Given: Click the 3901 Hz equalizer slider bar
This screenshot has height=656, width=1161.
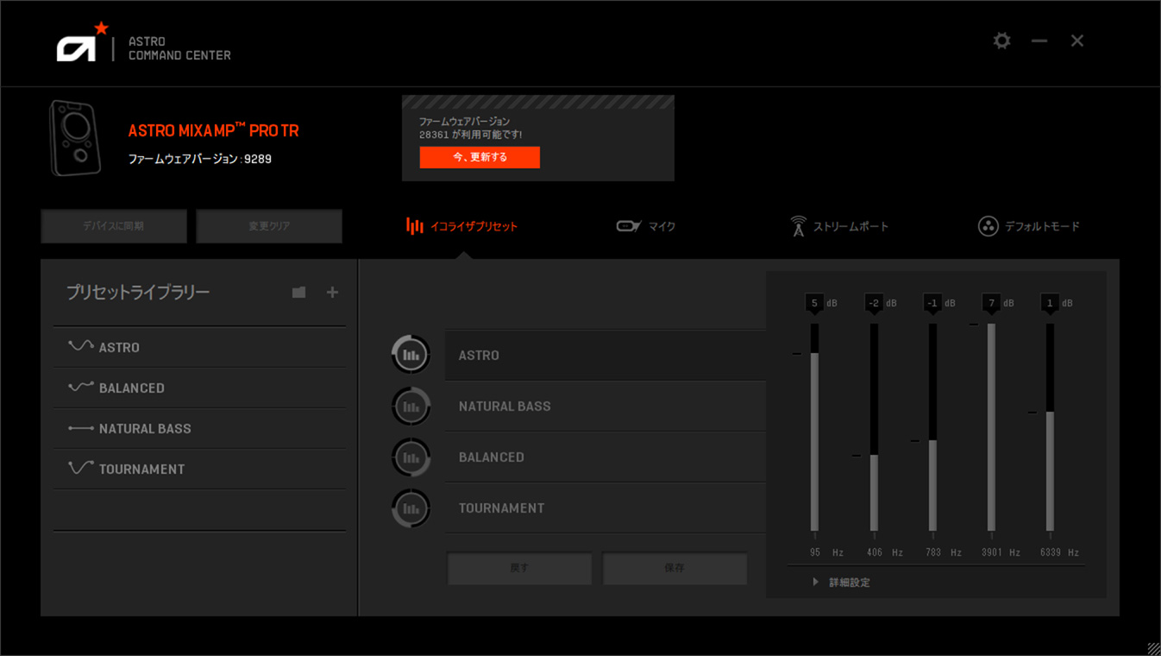Looking at the screenshot, I should click(991, 427).
